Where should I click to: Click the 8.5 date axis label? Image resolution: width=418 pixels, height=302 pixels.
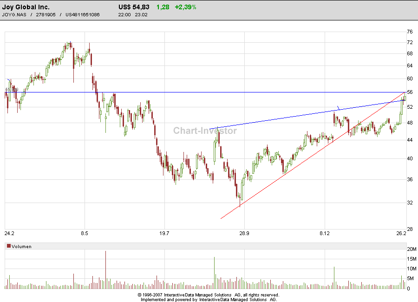[84, 233]
